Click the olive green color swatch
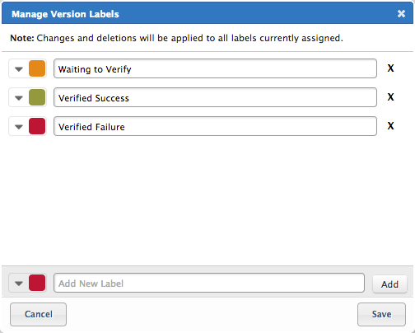415x333 pixels. [37, 97]
